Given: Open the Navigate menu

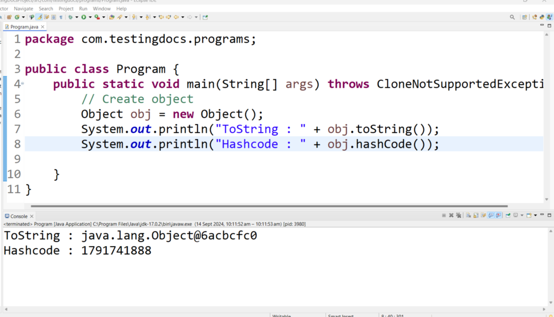Looking at the screenshot, I should point(23,9).
